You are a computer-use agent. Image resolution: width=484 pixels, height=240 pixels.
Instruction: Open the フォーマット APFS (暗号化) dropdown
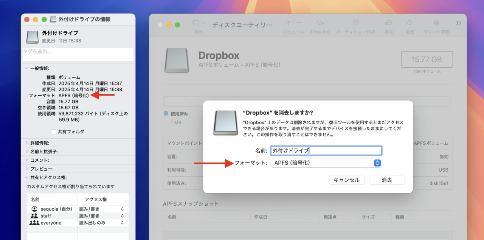326,163
